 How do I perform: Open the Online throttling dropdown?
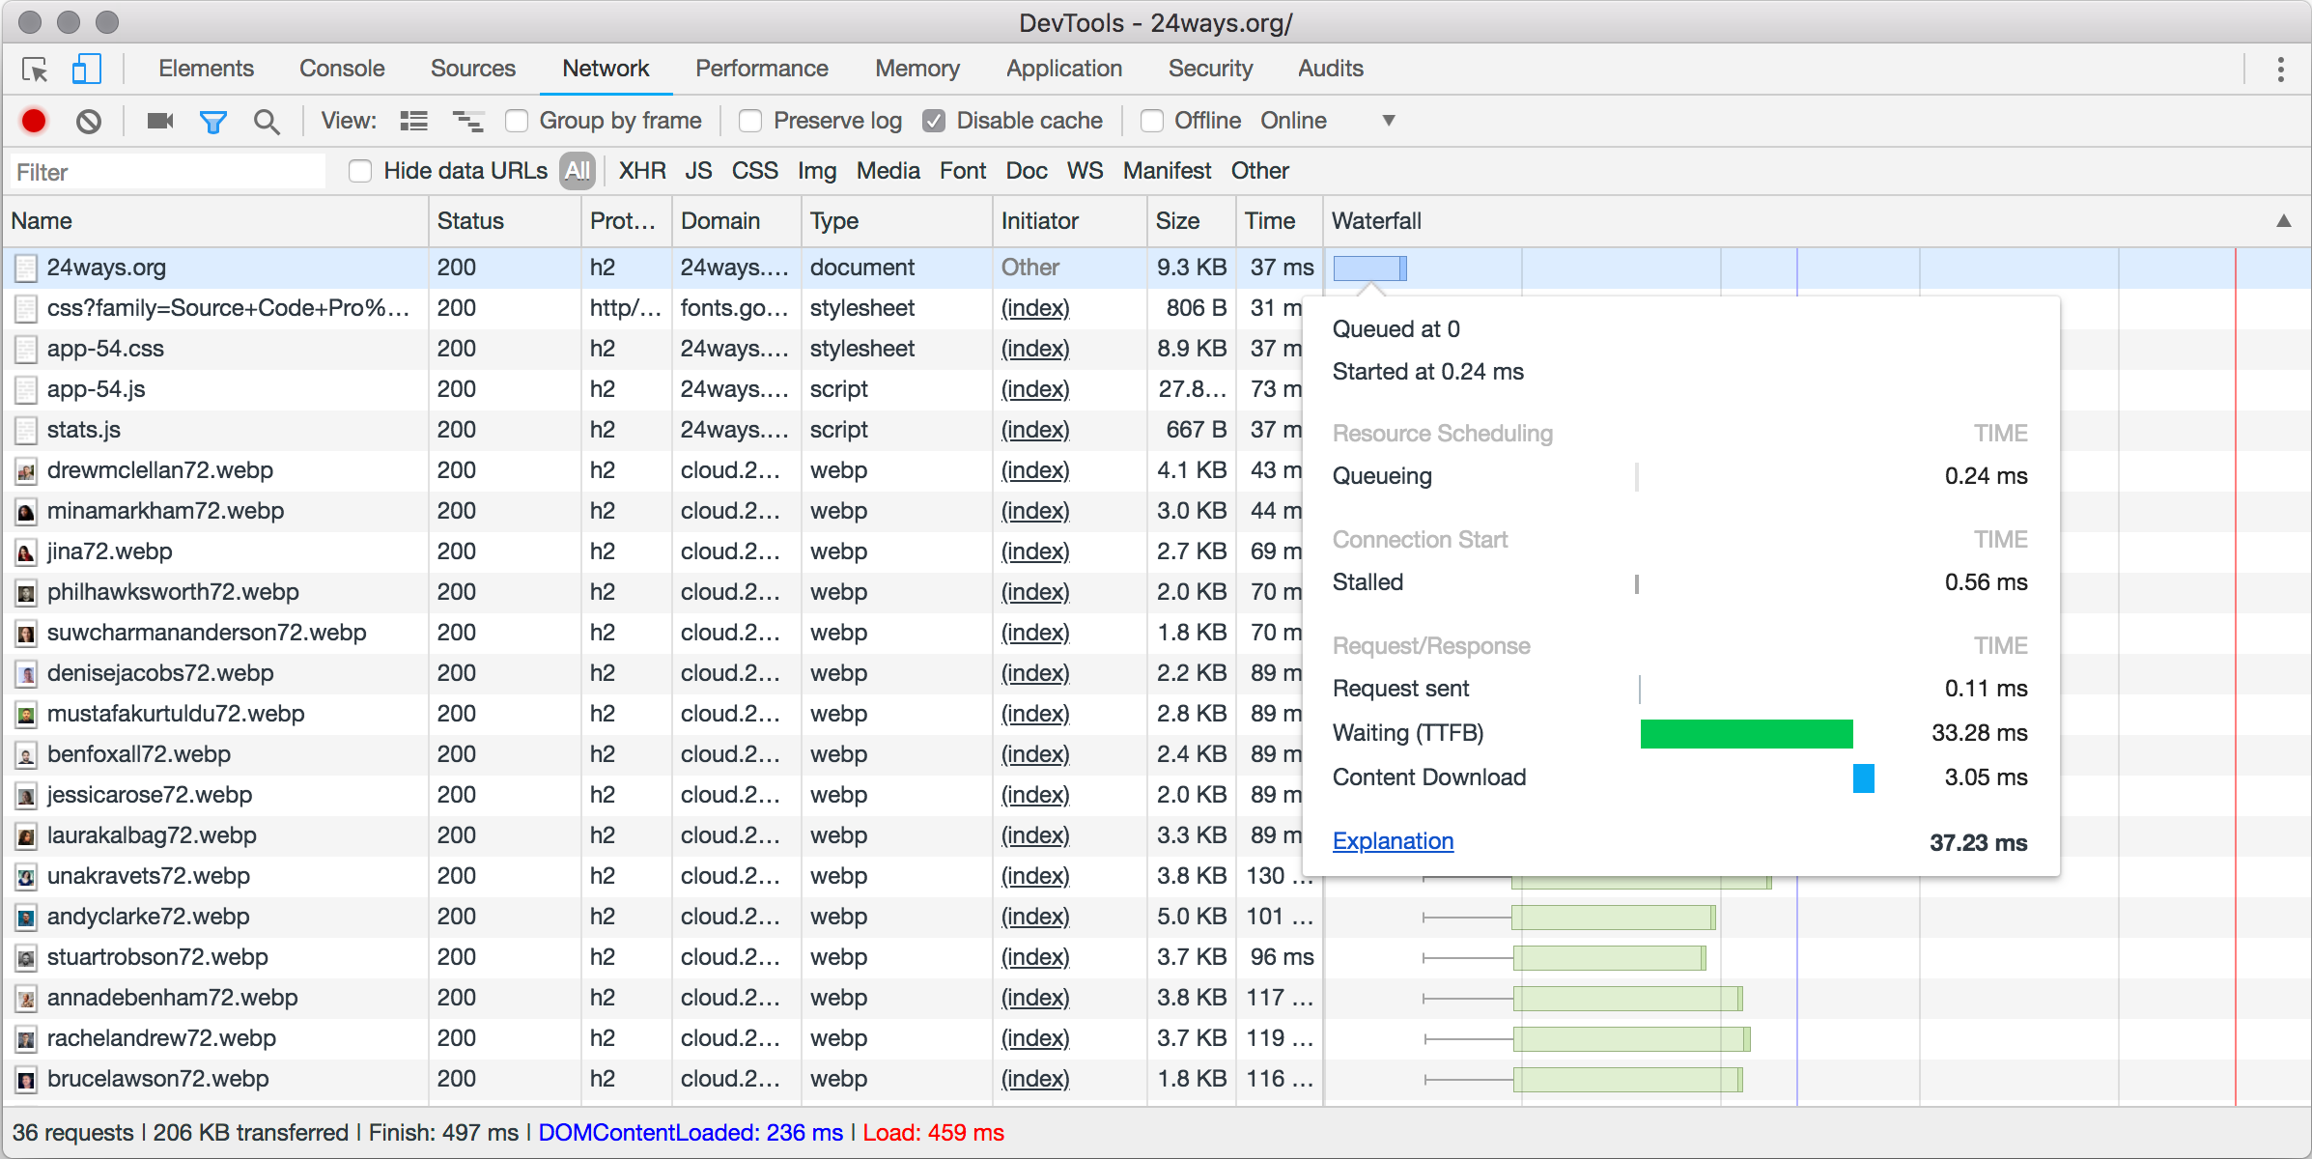(1328, 121)
